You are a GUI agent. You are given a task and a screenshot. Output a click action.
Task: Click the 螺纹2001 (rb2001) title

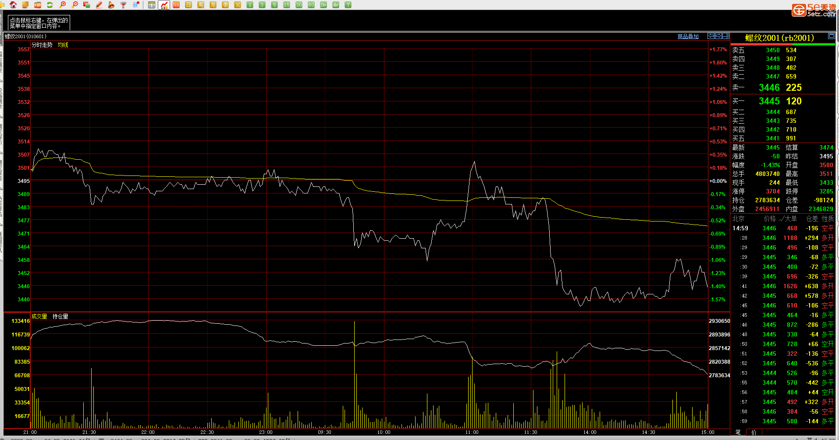[779, 38]
